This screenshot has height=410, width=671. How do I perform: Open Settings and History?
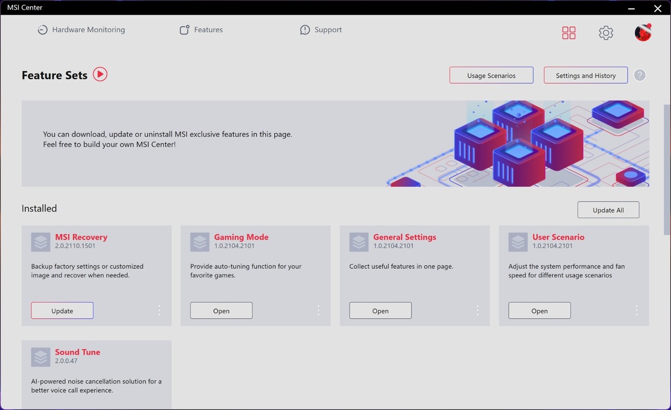coord(586,75)
